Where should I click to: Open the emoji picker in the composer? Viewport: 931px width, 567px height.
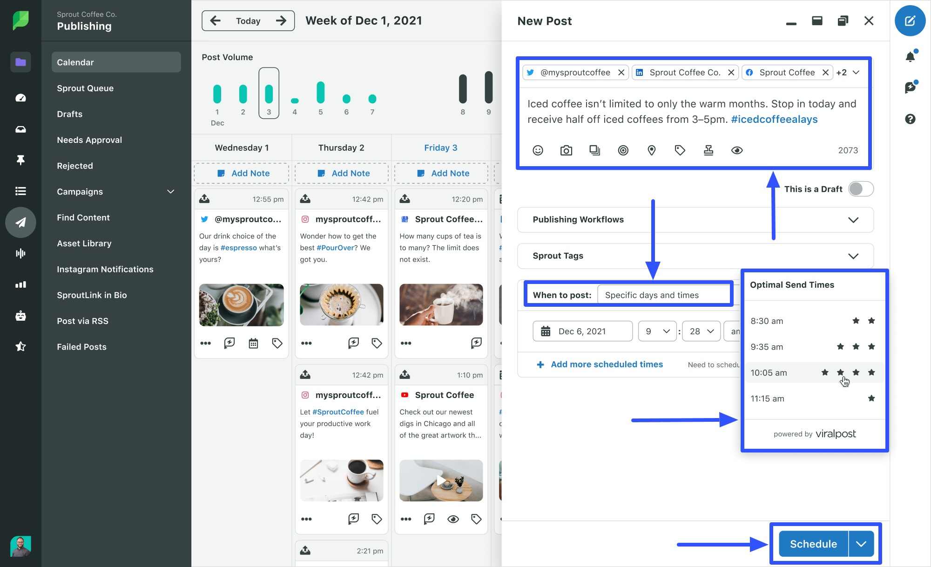(538, 150)
